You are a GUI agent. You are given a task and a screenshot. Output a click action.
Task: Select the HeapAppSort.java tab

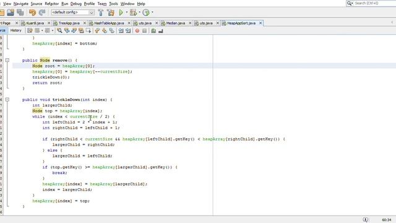(x=241, y=23)
